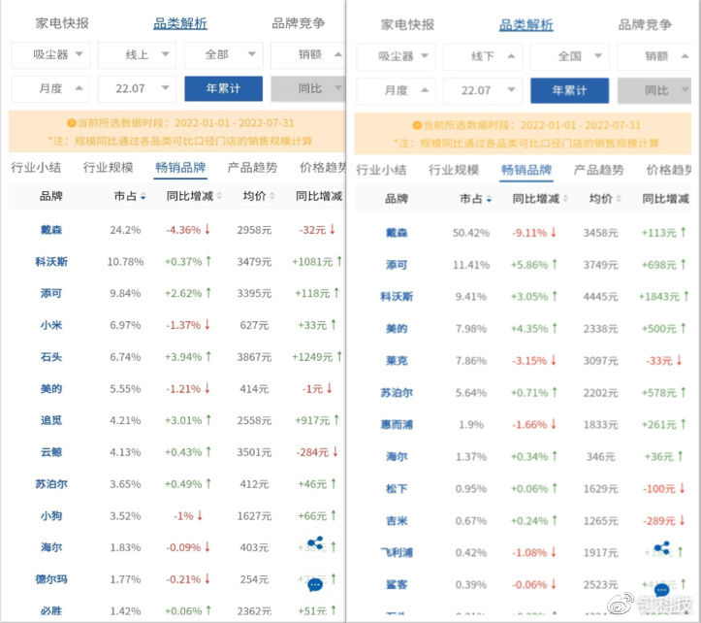Open 全部 dropdown in left panel
This screenshot has width=701, height=623.
(x=224, y=54)
